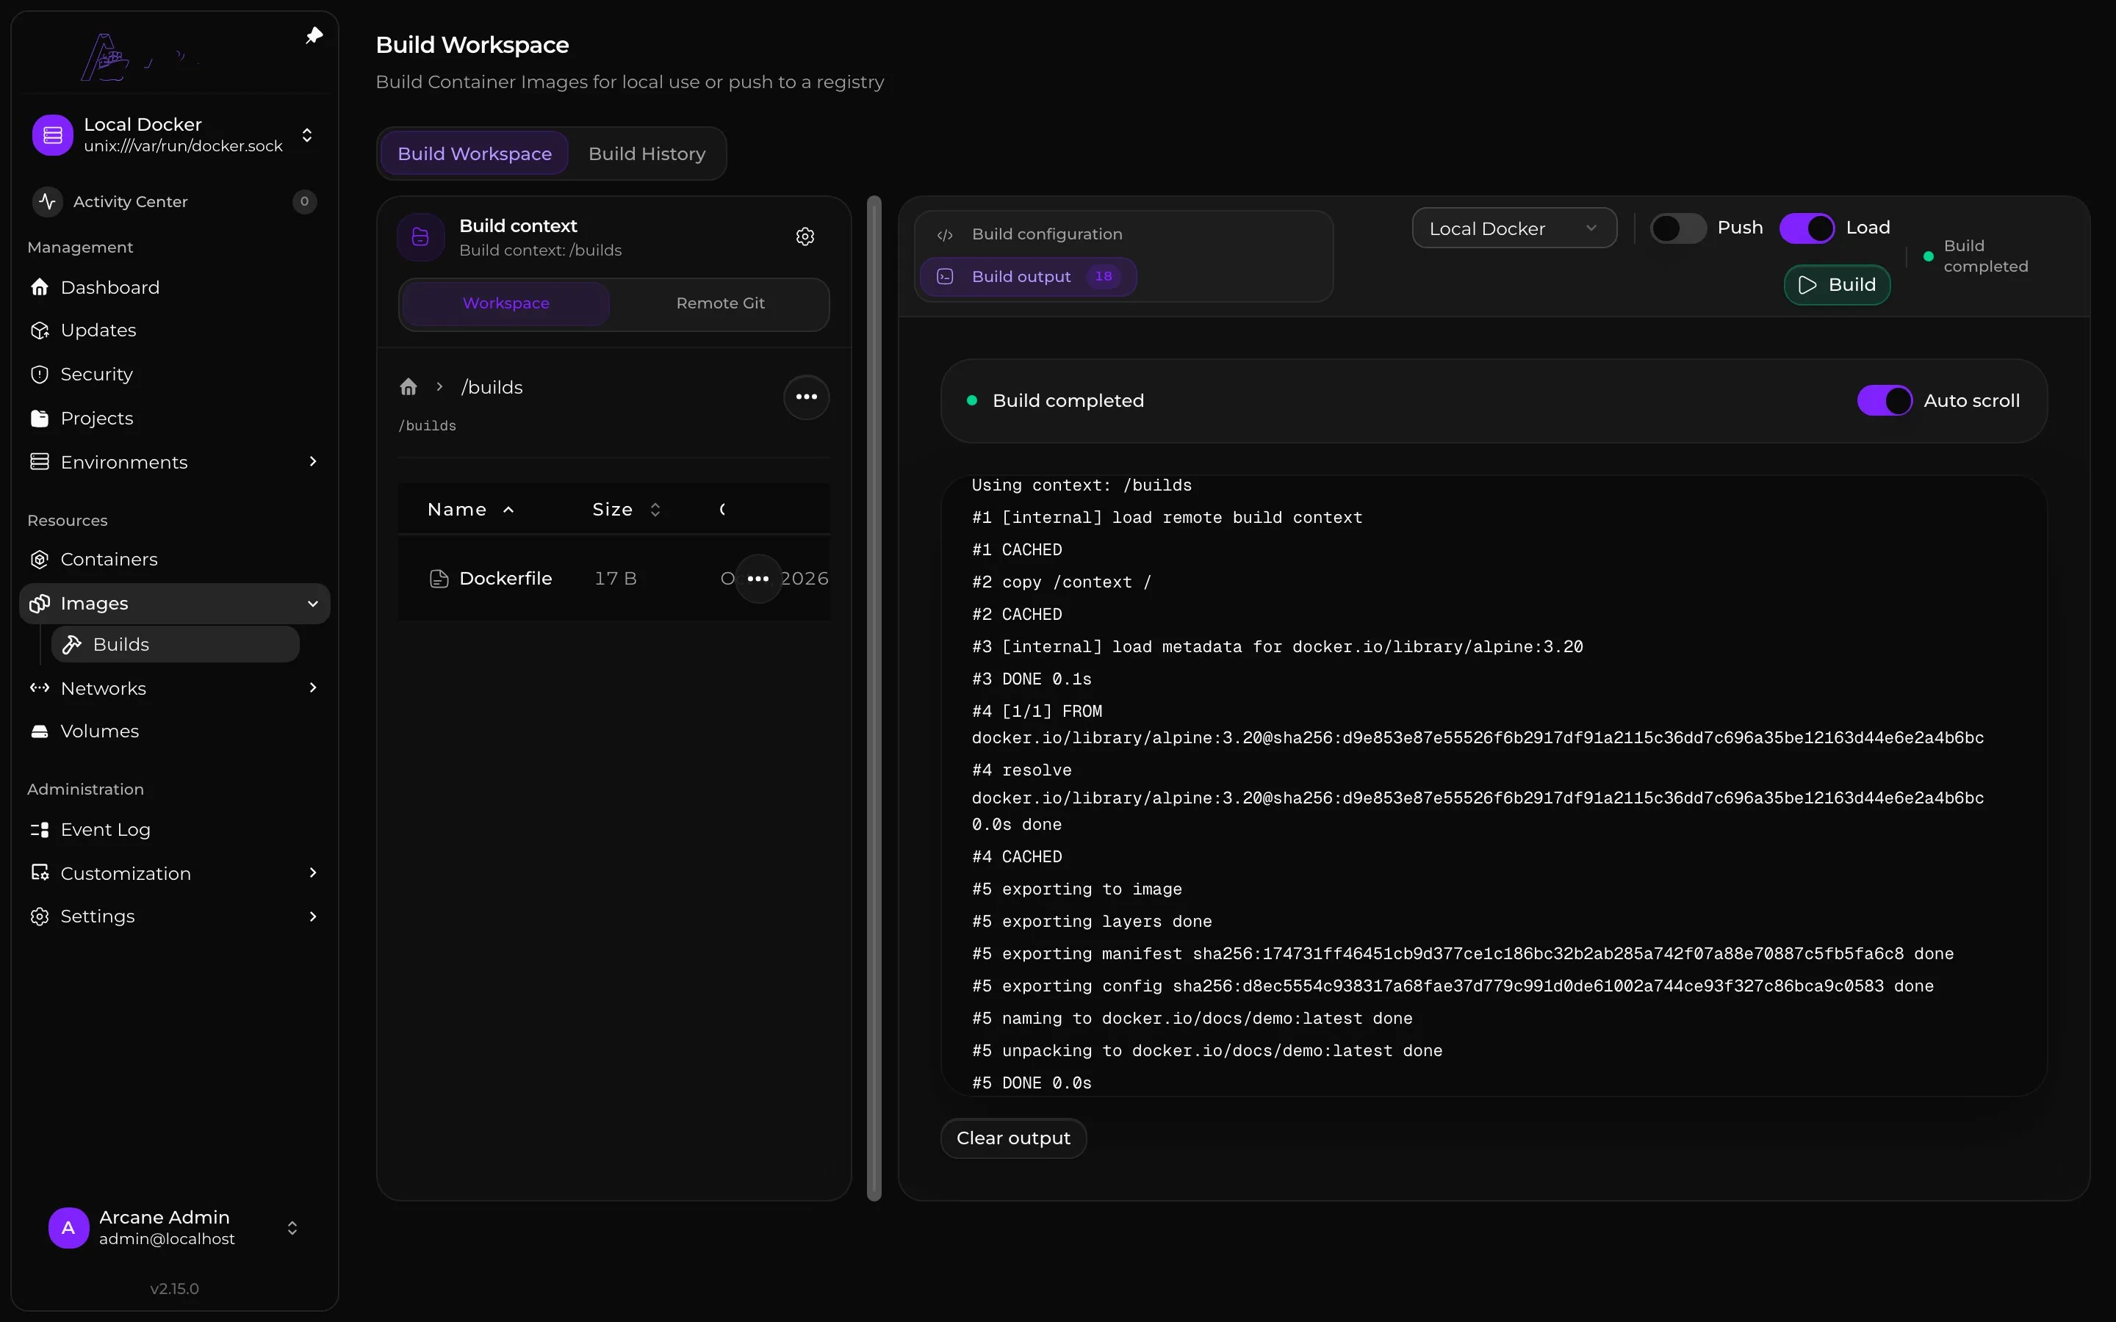Select Workspace context source
Screen dimensions: 2116x1322
[x=506, y=303]
